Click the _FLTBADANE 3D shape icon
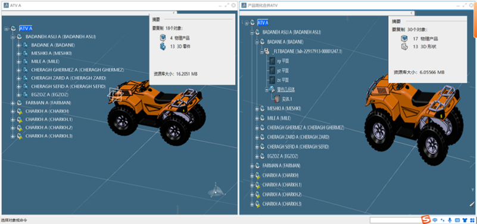 [x=267, y=52]
